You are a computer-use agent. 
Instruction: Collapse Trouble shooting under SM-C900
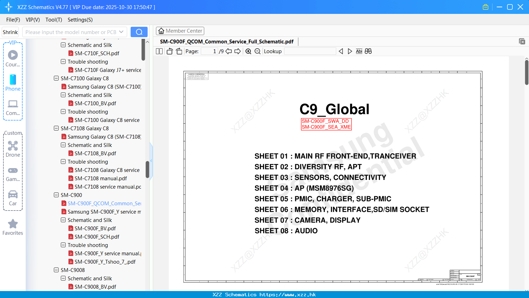coord(63,245)
